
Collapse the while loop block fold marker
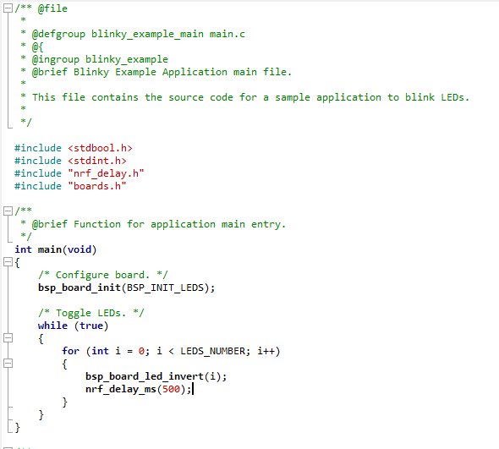(8, 338)
